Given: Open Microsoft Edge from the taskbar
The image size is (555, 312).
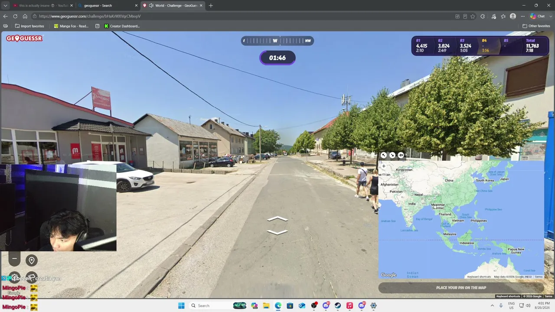Looking at the screenshot, I should point(278,305).
